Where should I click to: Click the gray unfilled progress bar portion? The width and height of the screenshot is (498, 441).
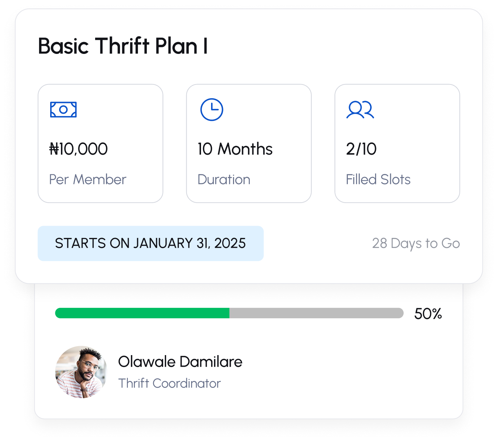316,313
